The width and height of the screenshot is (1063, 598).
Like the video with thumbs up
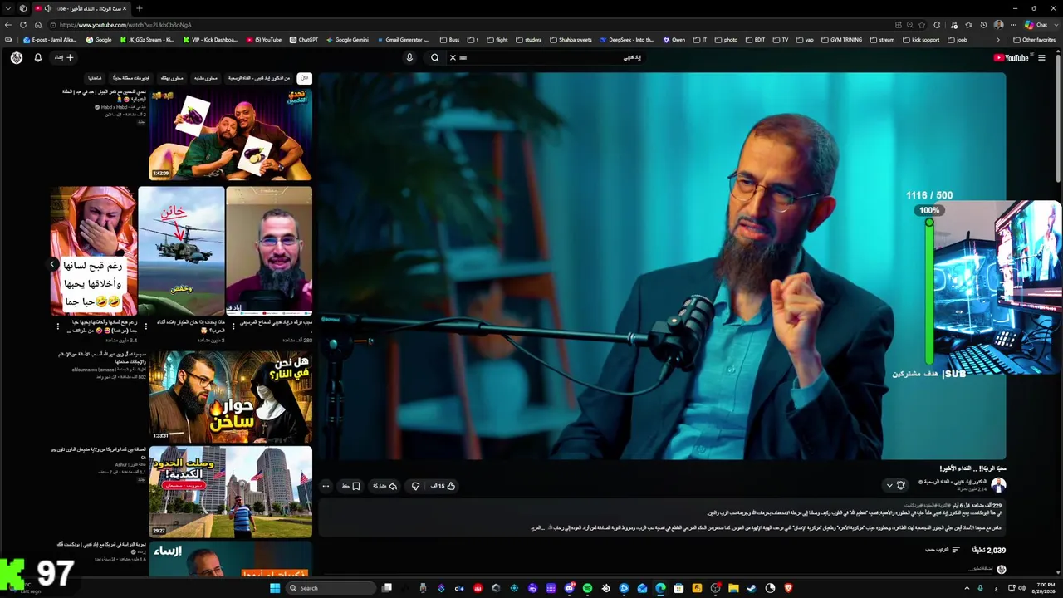point(443,486)
